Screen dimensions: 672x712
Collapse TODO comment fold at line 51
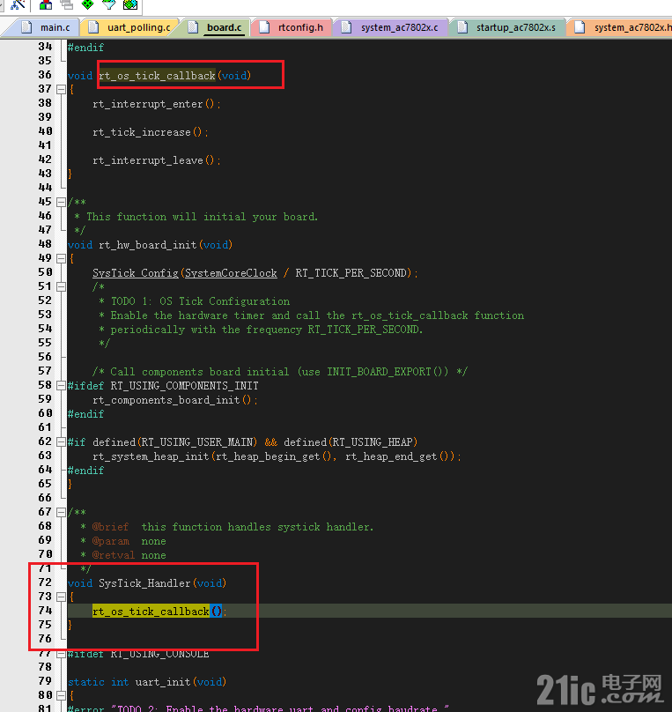coord(61,286)
